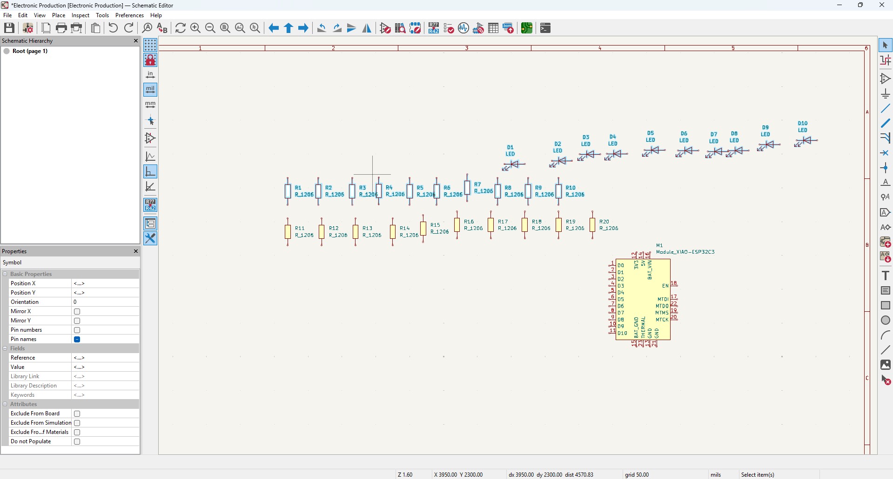Navigate up one sheet with up arrow
893x479 pixels.
click(x=289, y=28)
